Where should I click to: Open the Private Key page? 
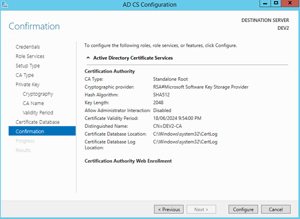[x=27, y=85]
